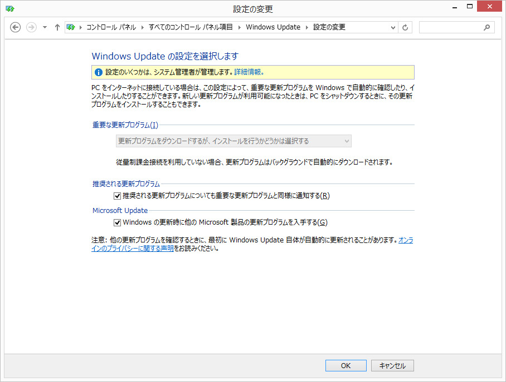Click the Microsoft Update section heading
The image size is (506, 382).
tap(120, 211)
